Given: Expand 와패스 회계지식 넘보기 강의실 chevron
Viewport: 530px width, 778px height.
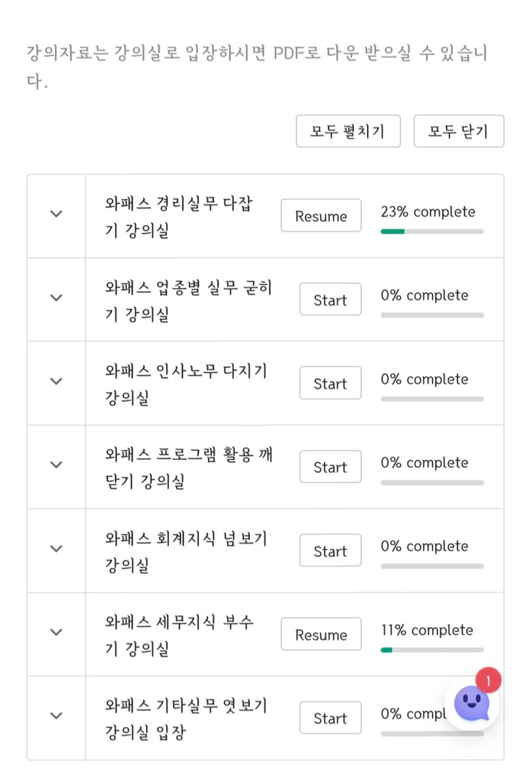Looking at the screenshot, I should pos(56,549).
